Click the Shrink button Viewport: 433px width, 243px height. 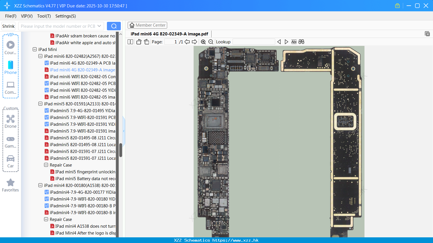pyautogui.click(x=8, y=26)
